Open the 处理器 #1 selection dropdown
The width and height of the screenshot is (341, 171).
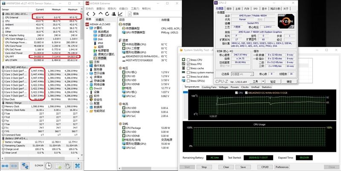pyautogui.click(x=242, y=74)
